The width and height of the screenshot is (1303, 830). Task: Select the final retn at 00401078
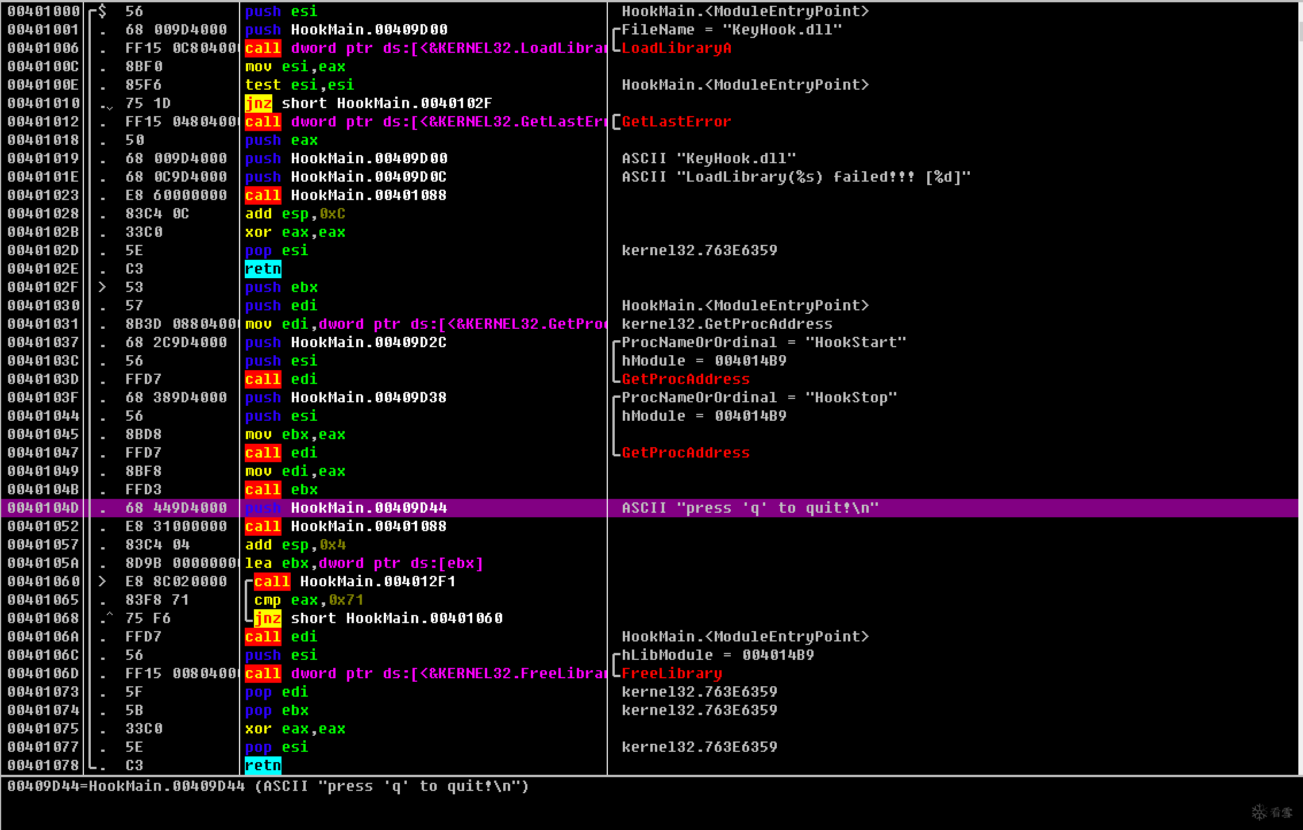(263, 765)
